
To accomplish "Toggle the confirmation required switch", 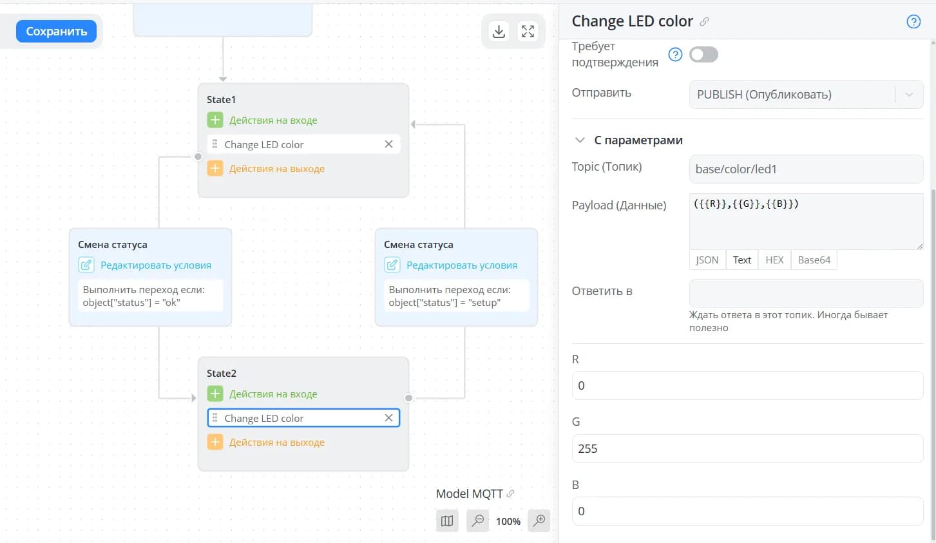I will coord(703,54).
